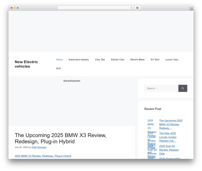Open recent post 'The New 2025 Lincoln Aviator'
Screen dimensions: 202x171
pos(168,137)
